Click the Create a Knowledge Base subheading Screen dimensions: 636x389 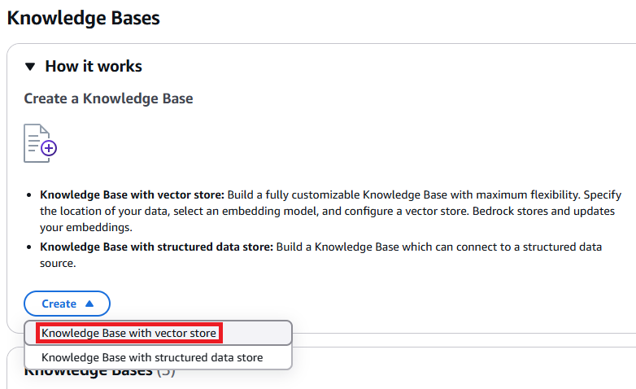coord(108,99)
